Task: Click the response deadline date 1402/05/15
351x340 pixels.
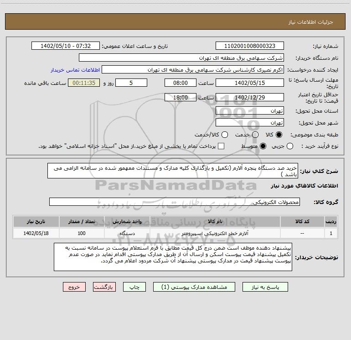Action: click(250, 83)
